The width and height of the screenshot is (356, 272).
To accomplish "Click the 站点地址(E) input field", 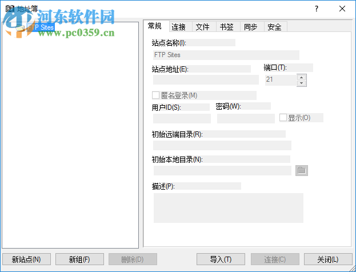I will (x=206, y=79).
